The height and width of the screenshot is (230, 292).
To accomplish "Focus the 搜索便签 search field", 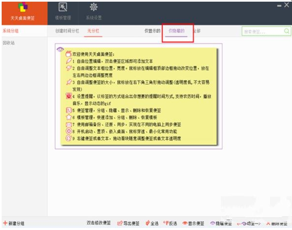I will pyautogui.click(x=266, y=31).
